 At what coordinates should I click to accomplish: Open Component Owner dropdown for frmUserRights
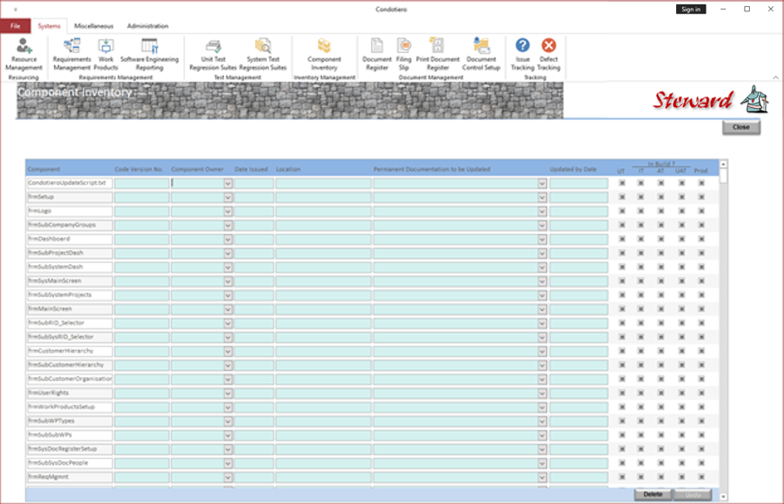[228, 393]
